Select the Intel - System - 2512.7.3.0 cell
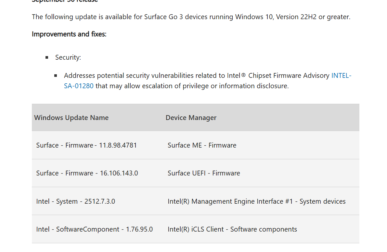Image resolution: width=387 pixels, height=252 pixels. coord(76,201)
